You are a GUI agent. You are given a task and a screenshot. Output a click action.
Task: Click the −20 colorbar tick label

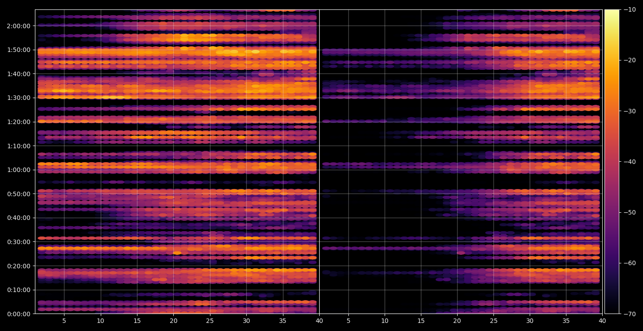tap(629, 60)
